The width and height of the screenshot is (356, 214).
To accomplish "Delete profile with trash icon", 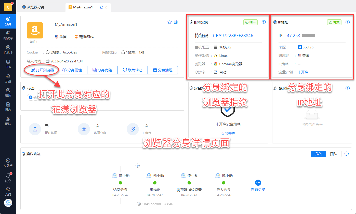I will pos(176,22).
